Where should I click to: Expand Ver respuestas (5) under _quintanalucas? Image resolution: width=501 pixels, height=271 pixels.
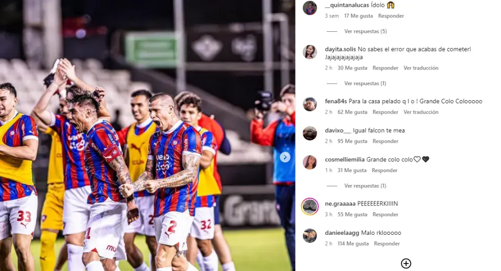pyautogui.click(x=365, y=31)
